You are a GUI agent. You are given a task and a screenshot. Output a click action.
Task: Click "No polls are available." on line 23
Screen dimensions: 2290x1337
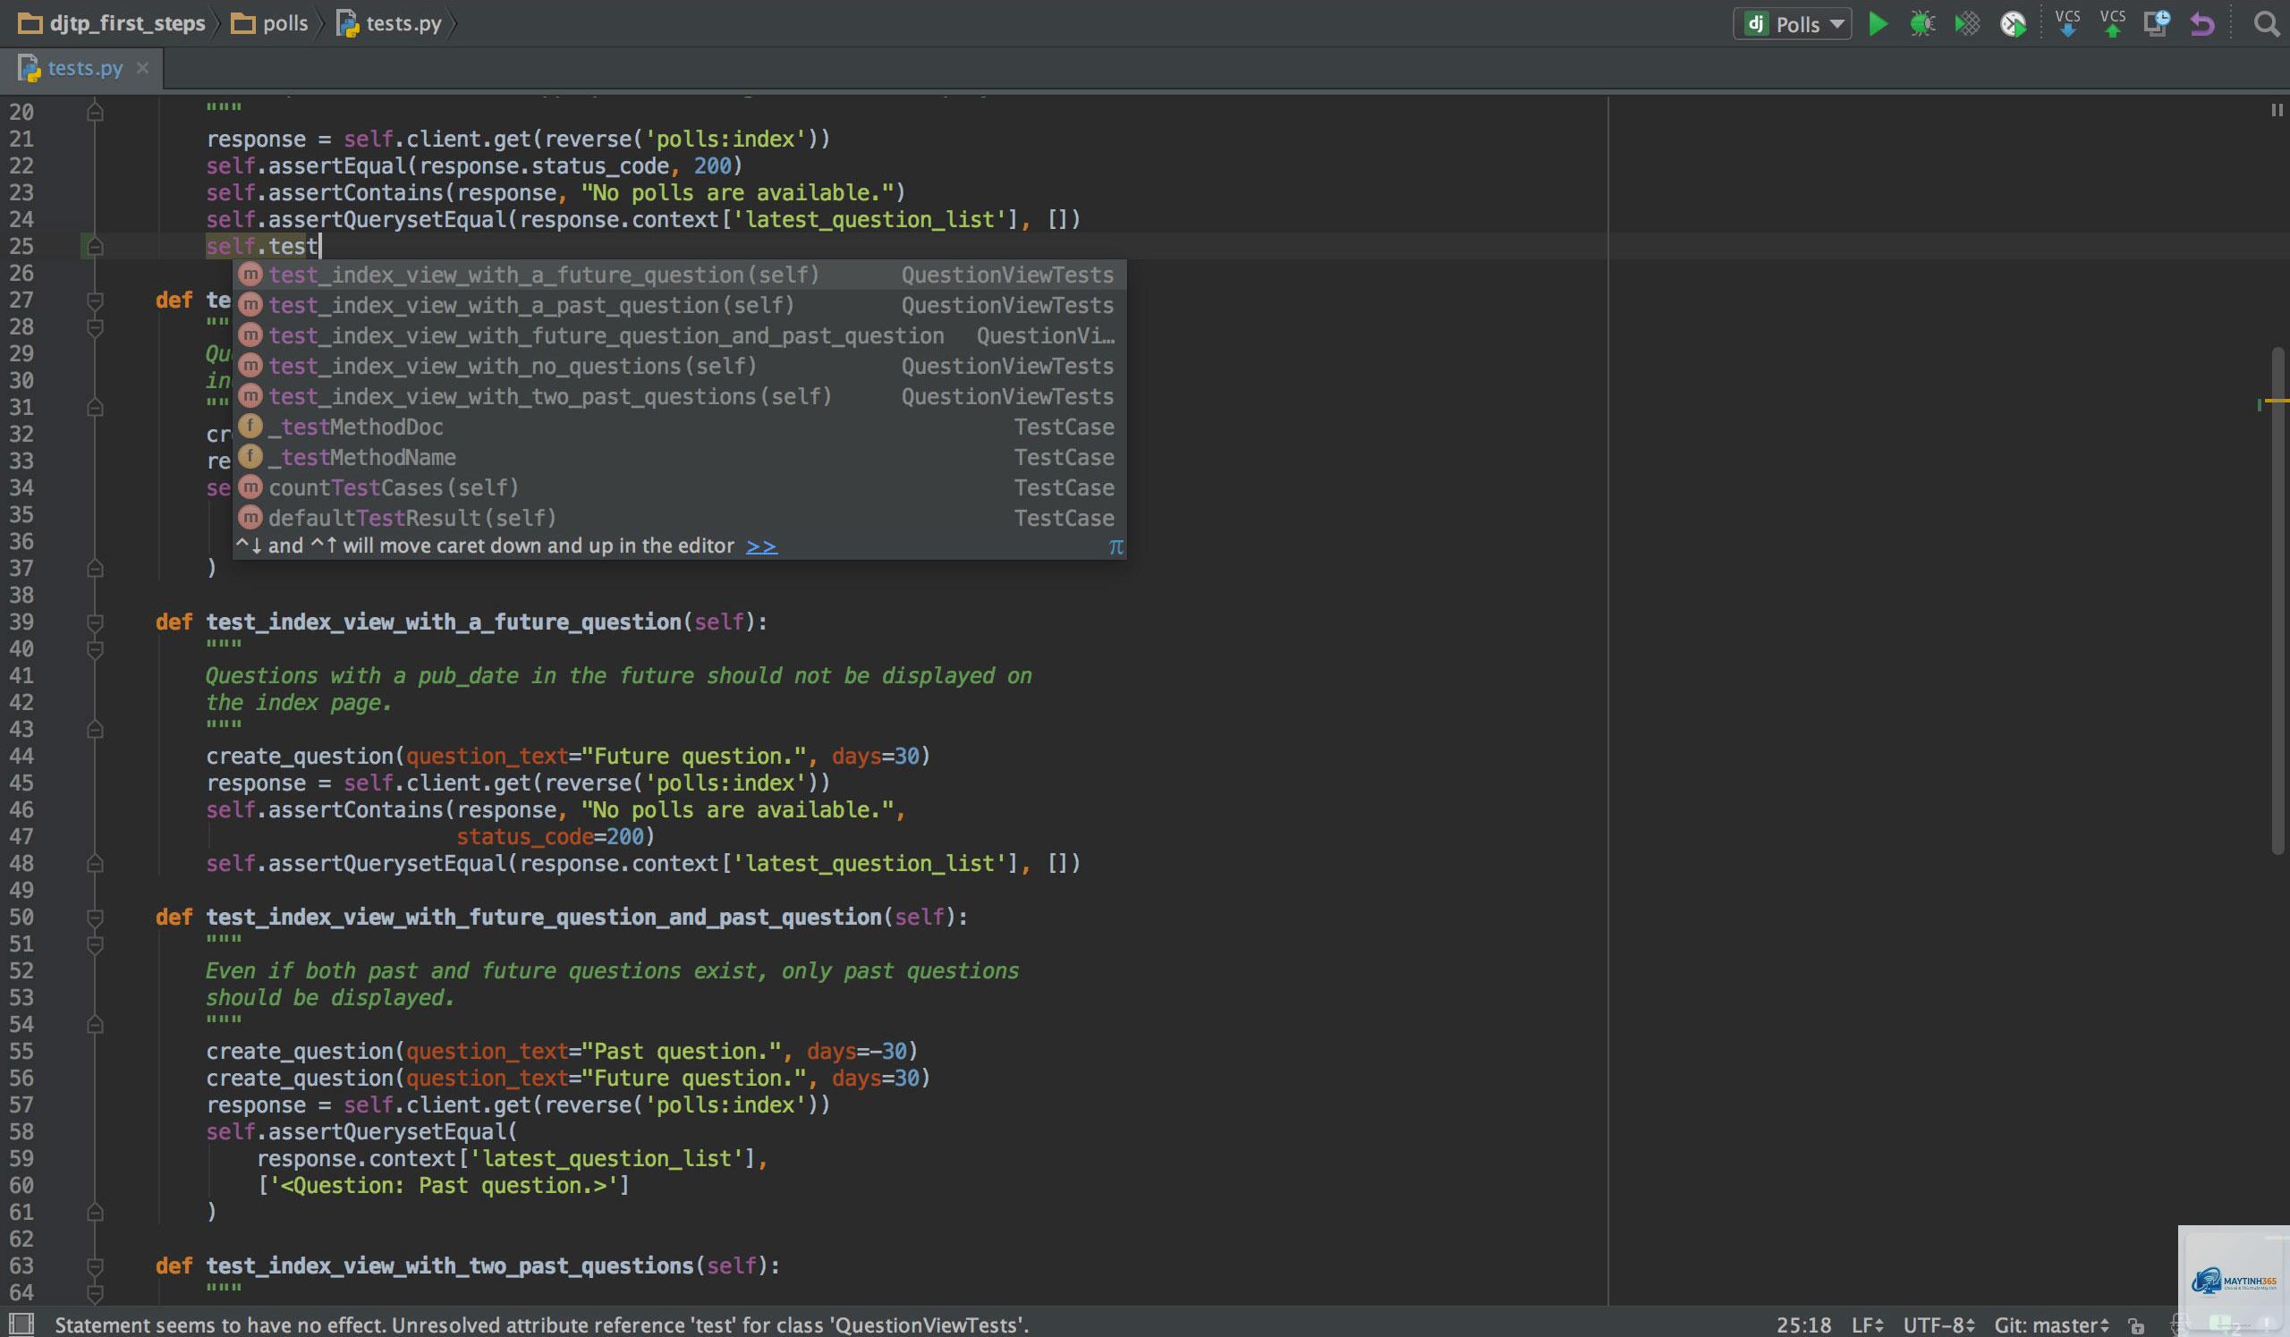point(736,193)
